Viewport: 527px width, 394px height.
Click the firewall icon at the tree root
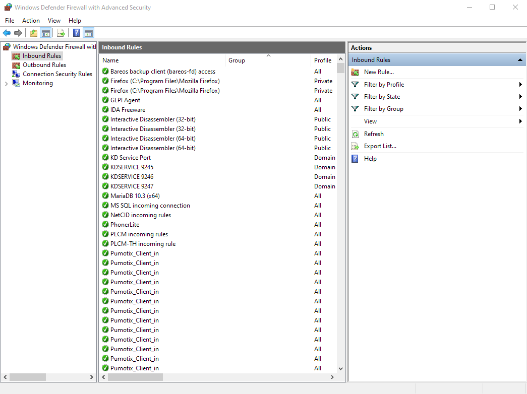coord(7,47)
